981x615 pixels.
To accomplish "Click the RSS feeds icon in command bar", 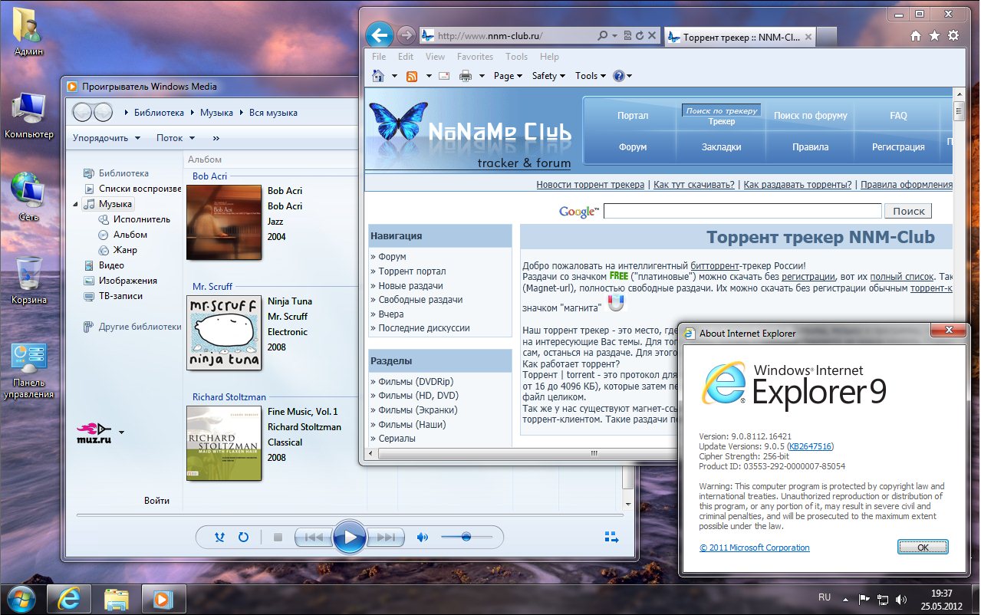I will point(412,76).
